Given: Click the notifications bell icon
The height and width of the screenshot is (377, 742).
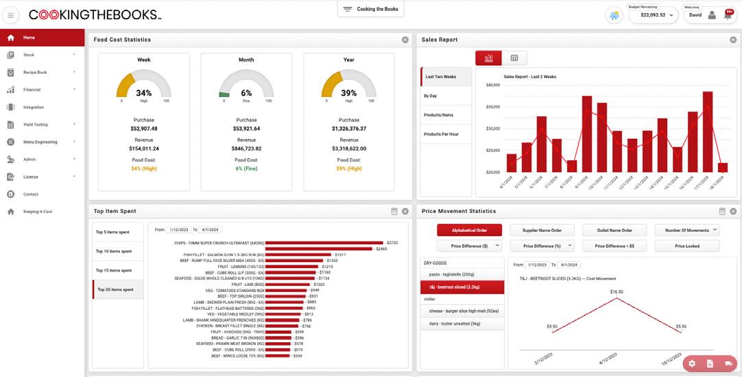Looking at the screenshot, I should point(728,15).
